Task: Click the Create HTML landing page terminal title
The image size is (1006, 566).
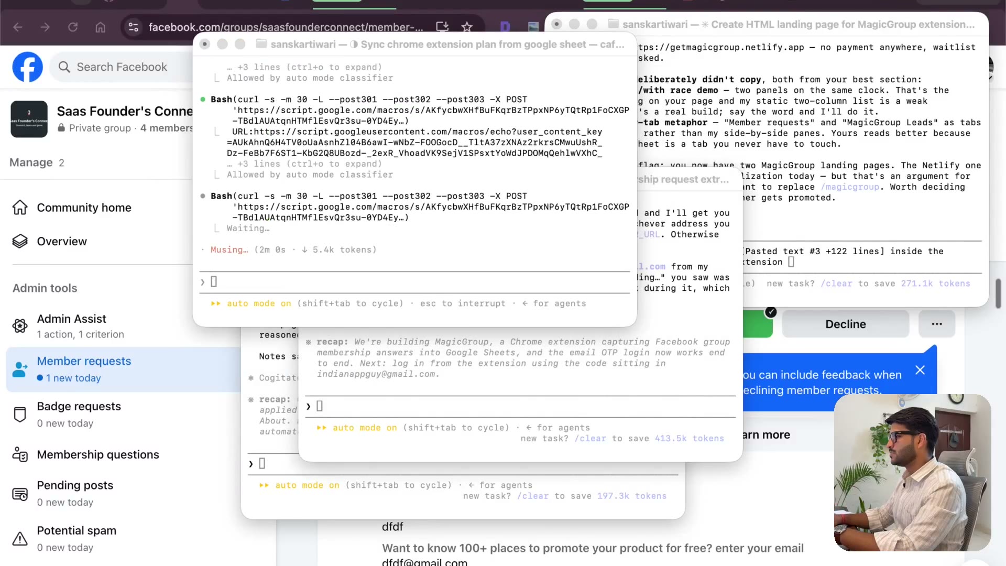Action: [798, 25]
